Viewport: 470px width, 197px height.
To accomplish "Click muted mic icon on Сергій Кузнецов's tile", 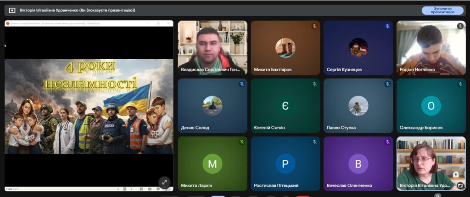I will tap(387, 26).
